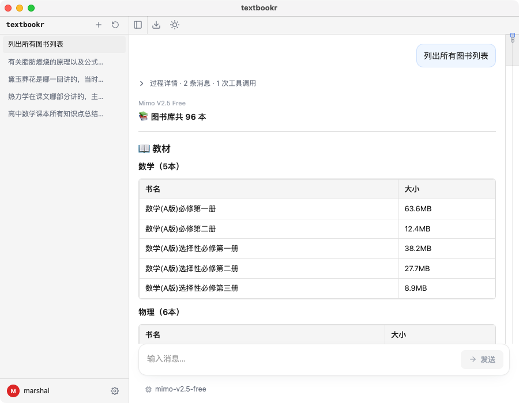Screen dimensions: 519x403
Task: Switch theme with the sun icon
Action: [x=175, y=25]
